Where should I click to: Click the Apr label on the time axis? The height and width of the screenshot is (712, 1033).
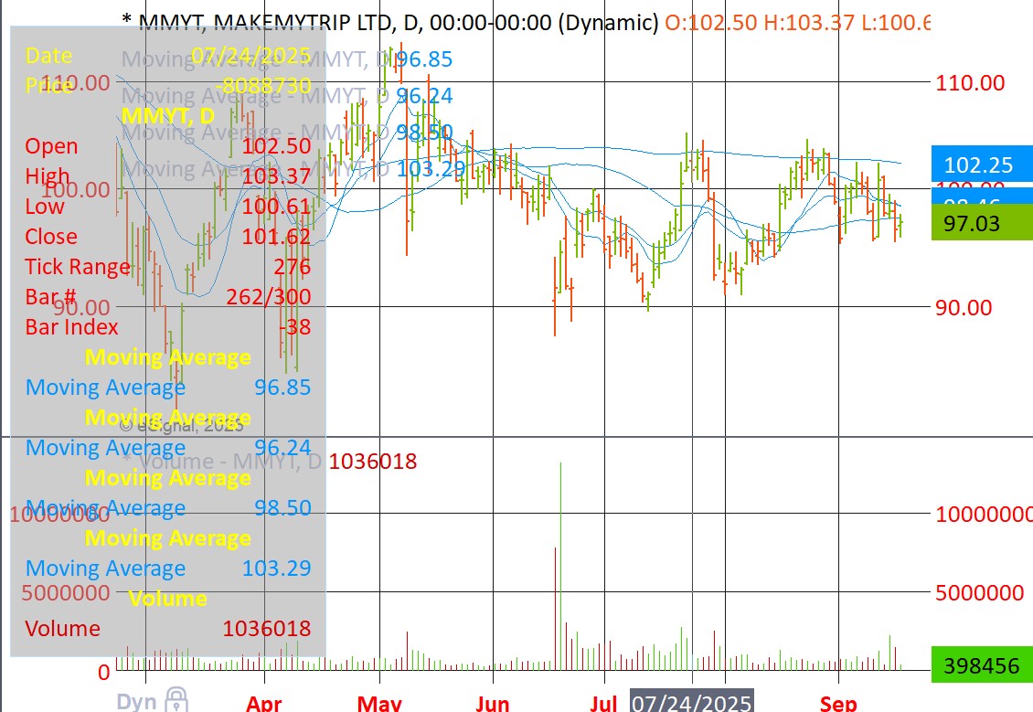coord(264,703)
